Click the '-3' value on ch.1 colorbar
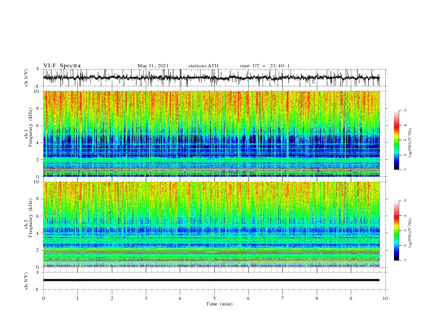Viewport: 434px width, 335px height. tap(404, 110)
